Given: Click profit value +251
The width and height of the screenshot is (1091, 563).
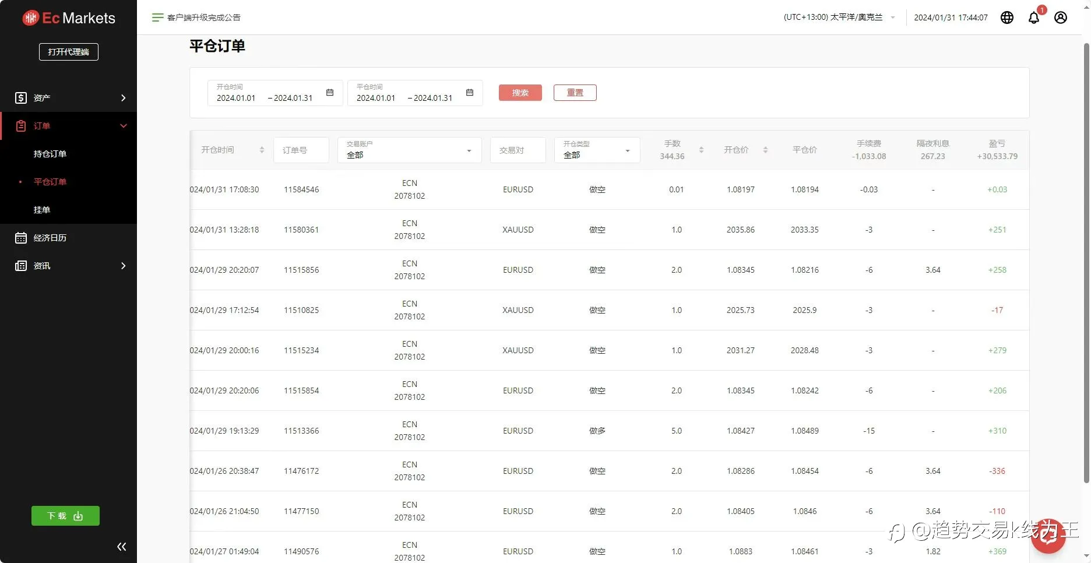Looking at the screenshot, I should [997, 230].
